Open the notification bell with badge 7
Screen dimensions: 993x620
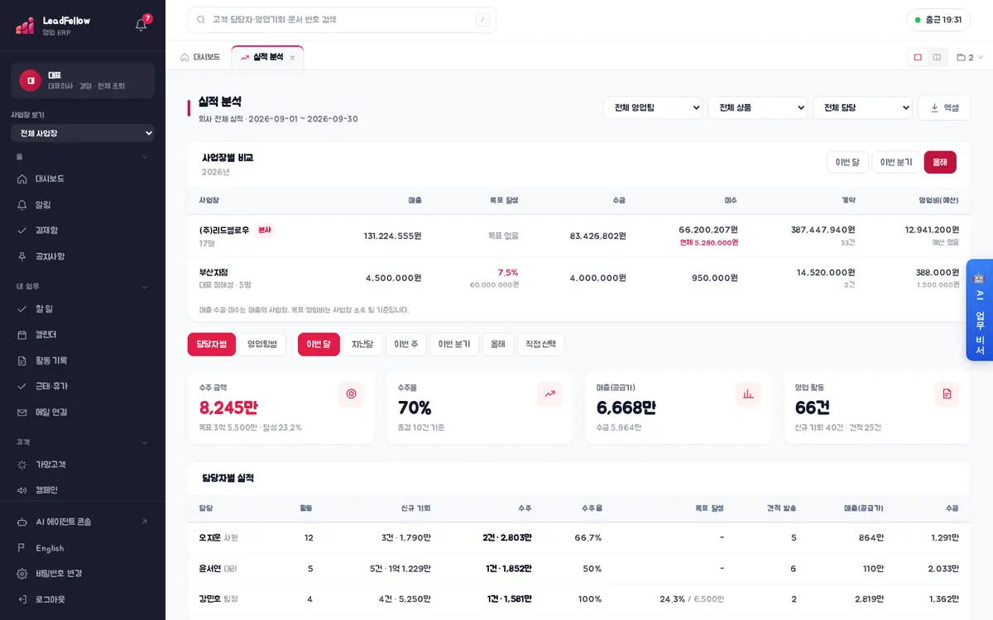[x=142, y=24]
